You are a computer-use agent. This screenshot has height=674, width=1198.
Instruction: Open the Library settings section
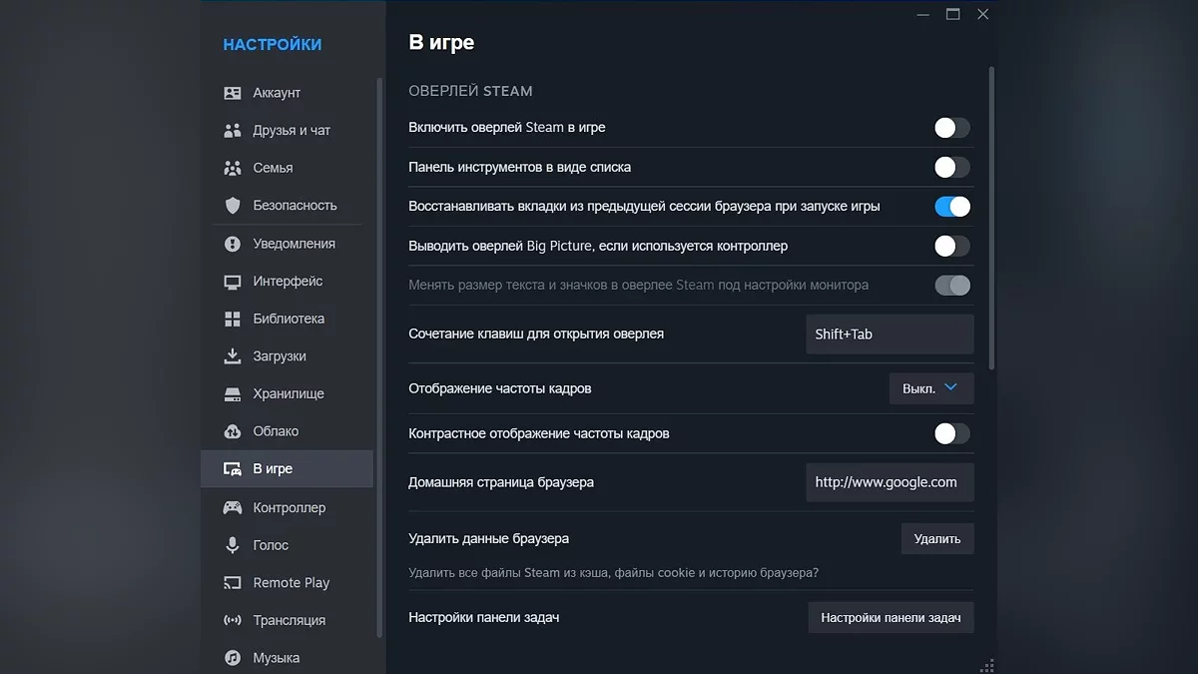(289, 319)
